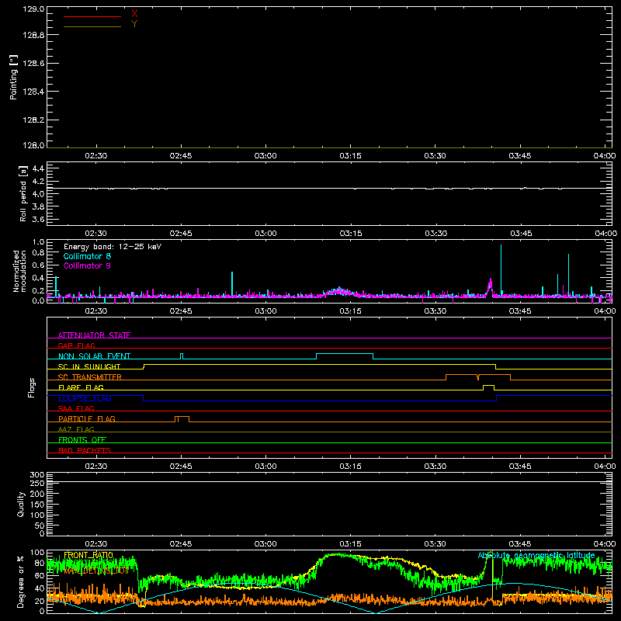Click the 4.2 tick on Roll period axis

click(x=38, y=182)
